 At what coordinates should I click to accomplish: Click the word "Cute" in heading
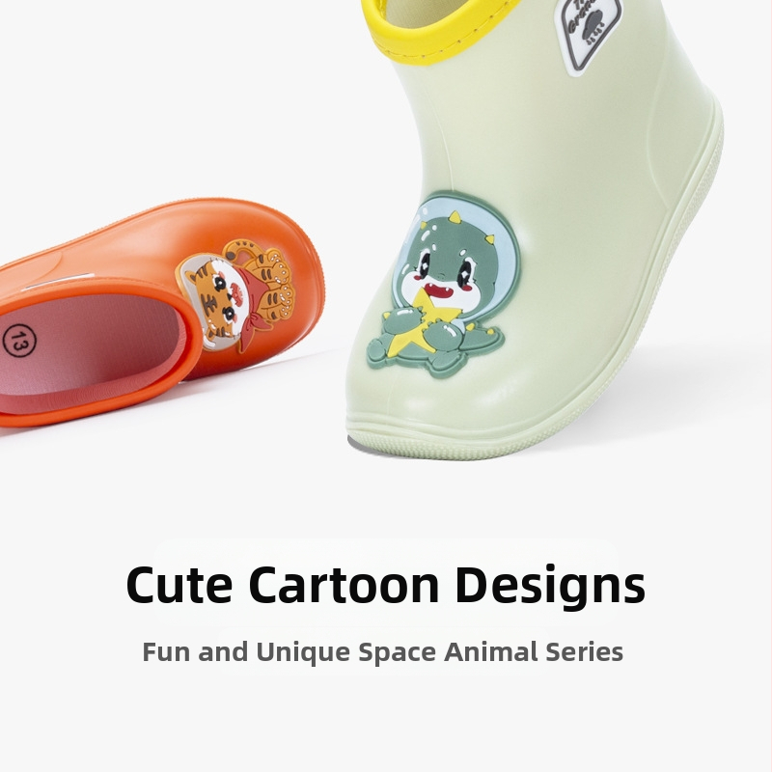point(179,585)
